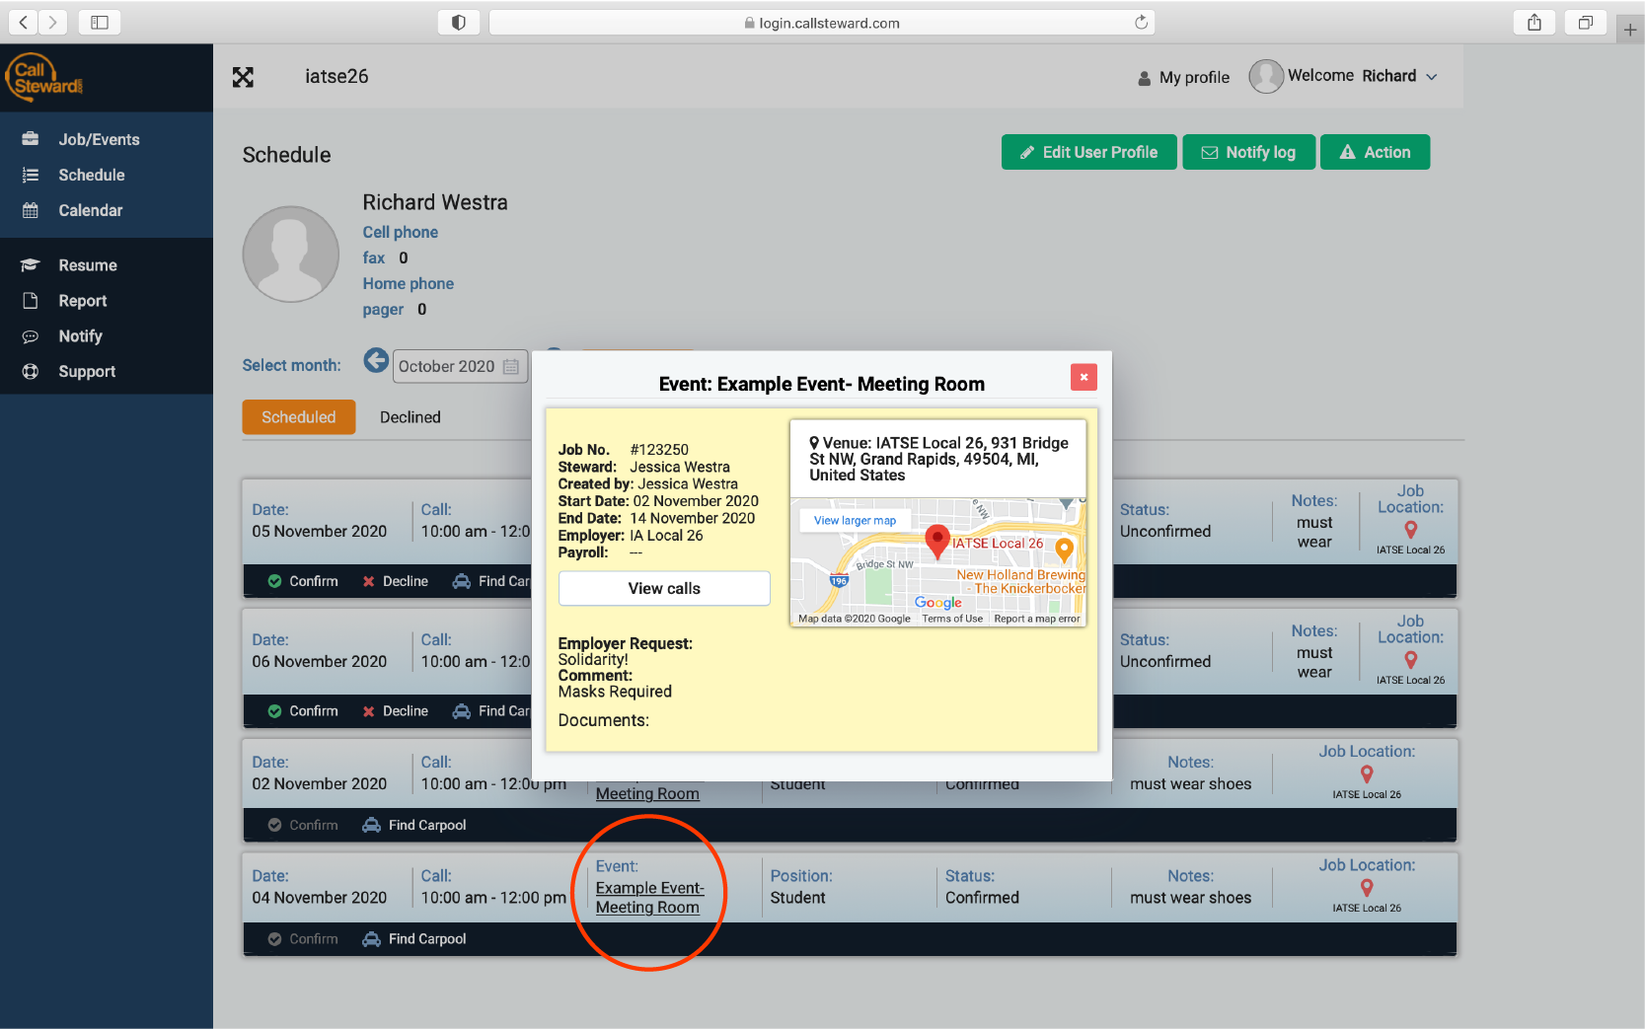
Task: Click the Call Steward logo
Action: (45, 78)
